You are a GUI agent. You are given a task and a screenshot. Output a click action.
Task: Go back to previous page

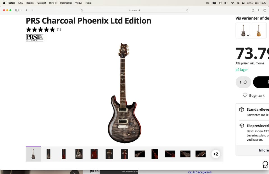pos(27,10)
